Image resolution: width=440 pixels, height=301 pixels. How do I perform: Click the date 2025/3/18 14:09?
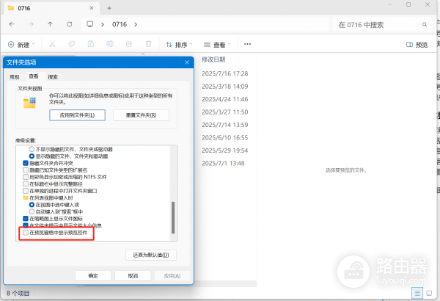pyautogui.click(x=225, y=87)
